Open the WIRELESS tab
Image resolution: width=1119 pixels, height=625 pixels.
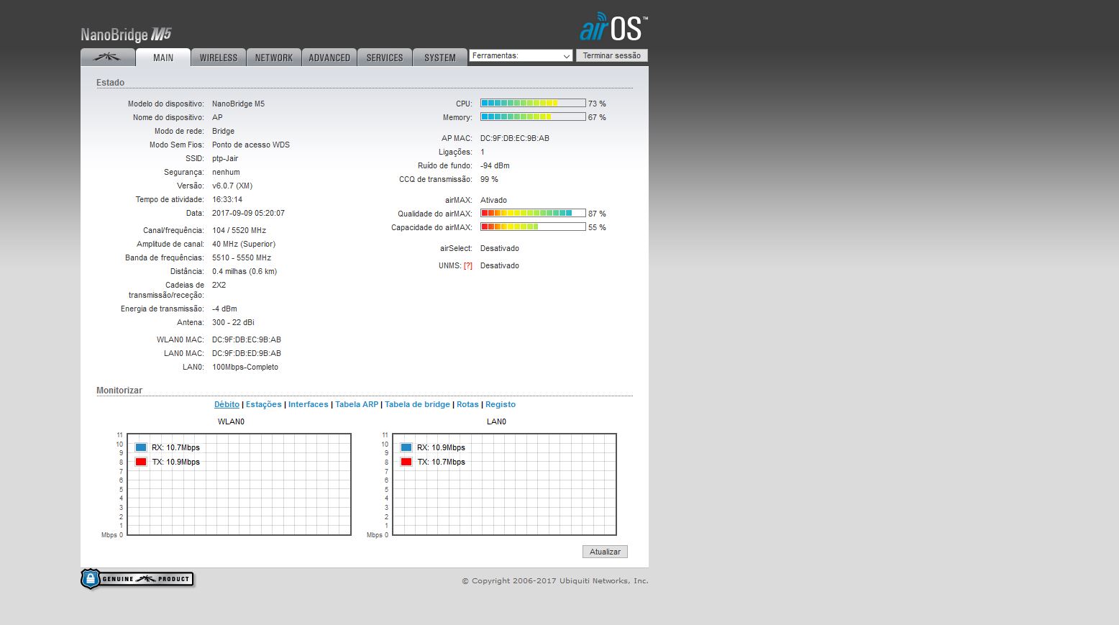pos(219,58)
